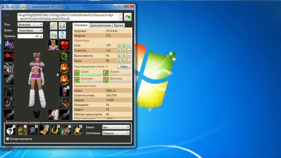Viewport: 281px width, 158px height.
Task: Toggle the gold star condition checkbox
Action: point(81,126)
